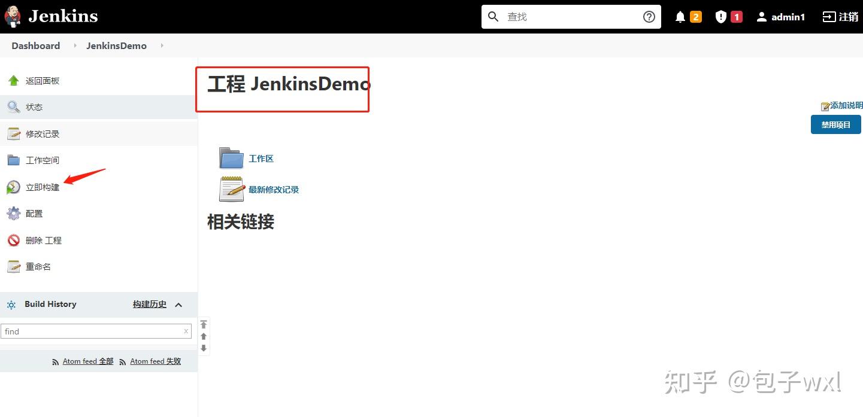Screen dimensions: 863x417
Task: Click the 返回面板 green arrow icon
Action: tap(13, 80)
